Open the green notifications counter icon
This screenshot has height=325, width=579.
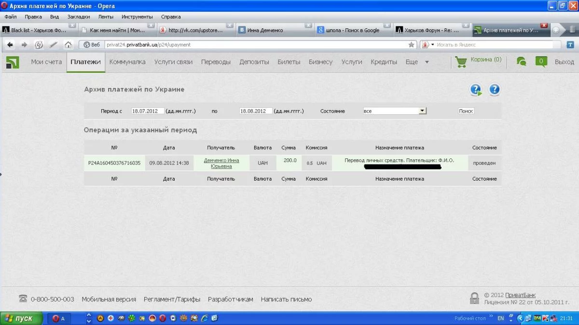tap(541, 62)
